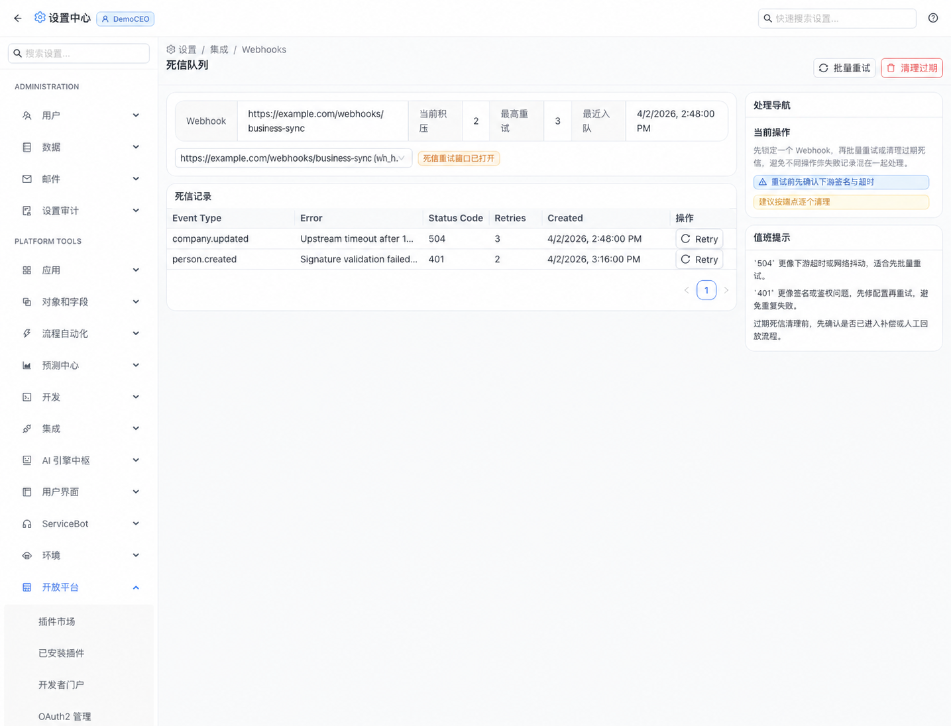Click the 清理过期 button
This screenshot has width=951, height=726.
click(912, 68)
